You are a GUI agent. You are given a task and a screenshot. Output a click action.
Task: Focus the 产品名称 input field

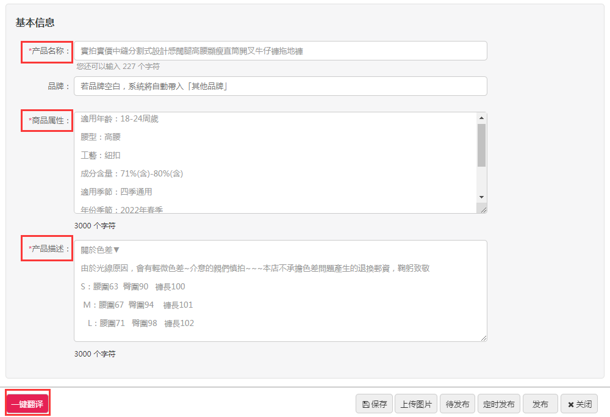click(x=281, y=51)
